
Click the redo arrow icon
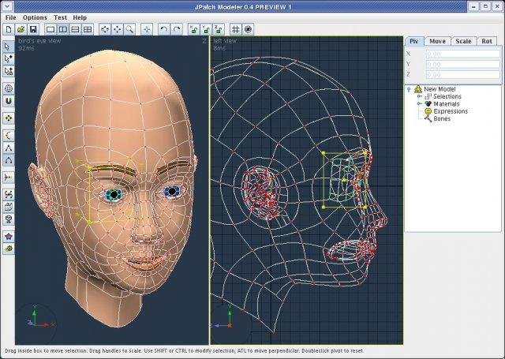click(176, 29)
